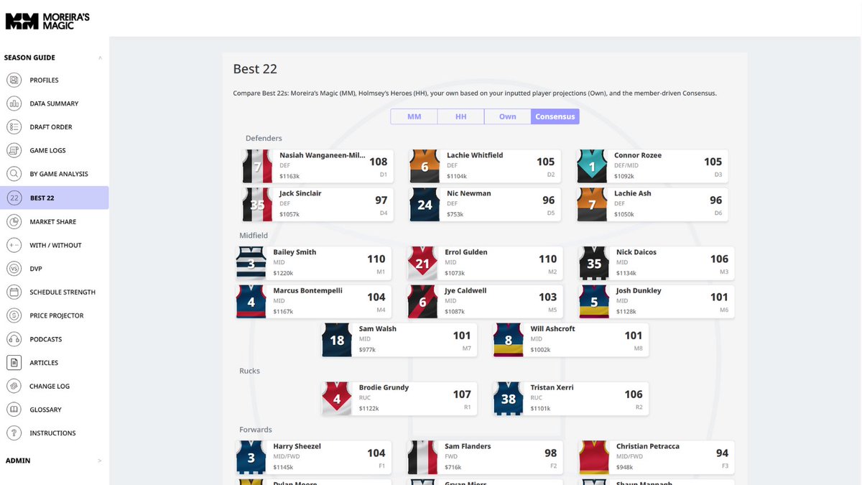Open the Price Projector link
The image size is (862, 485).
coord(57,316)
